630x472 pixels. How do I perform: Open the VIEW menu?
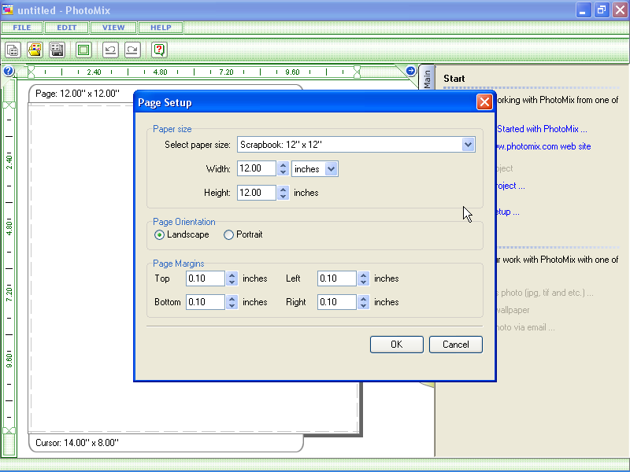113,28
